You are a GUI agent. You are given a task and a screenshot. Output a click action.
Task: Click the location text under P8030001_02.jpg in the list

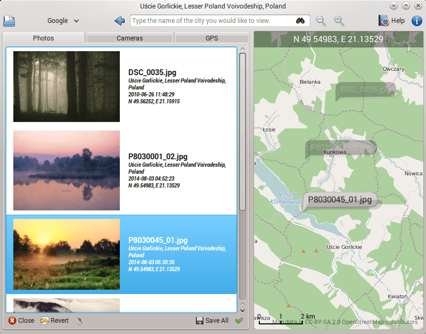(177, 168)
